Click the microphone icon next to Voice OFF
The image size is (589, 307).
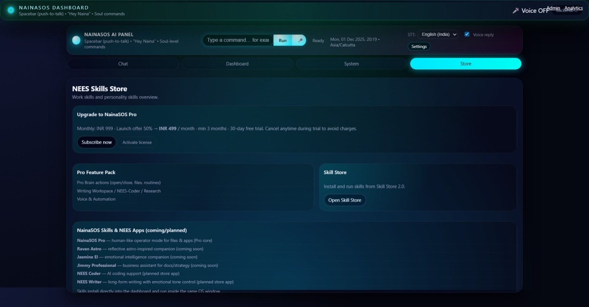coord(516,10)
